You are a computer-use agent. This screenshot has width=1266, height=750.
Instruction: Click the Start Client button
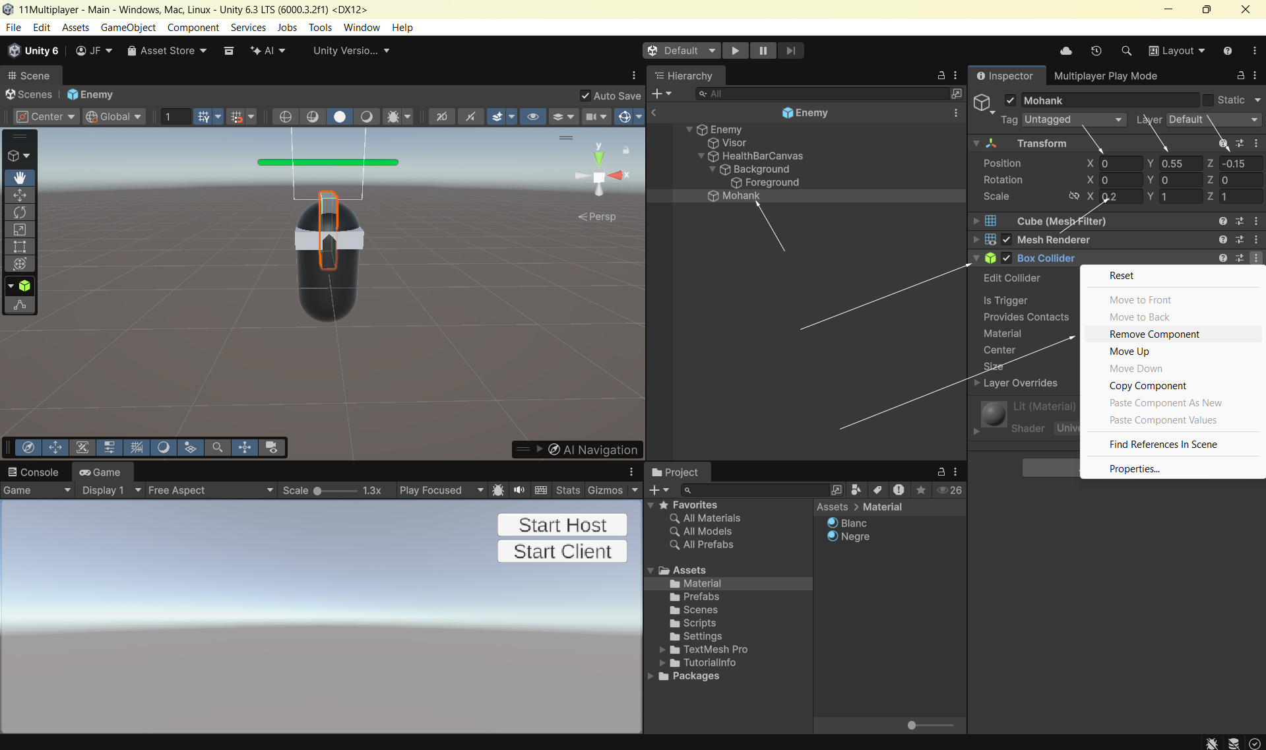(562, 551)
